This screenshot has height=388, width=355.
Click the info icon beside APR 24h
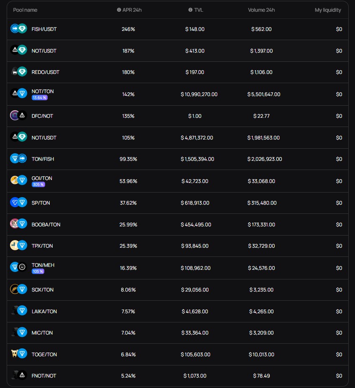click(x=119, y=10)
